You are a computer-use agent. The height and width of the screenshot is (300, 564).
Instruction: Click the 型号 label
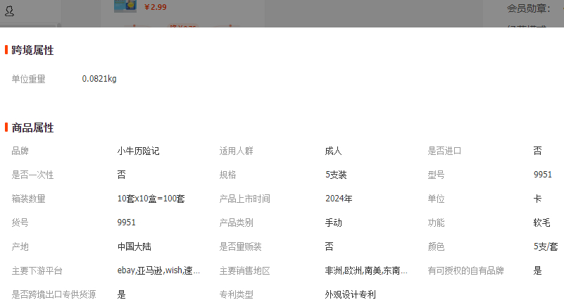point(437,175)
